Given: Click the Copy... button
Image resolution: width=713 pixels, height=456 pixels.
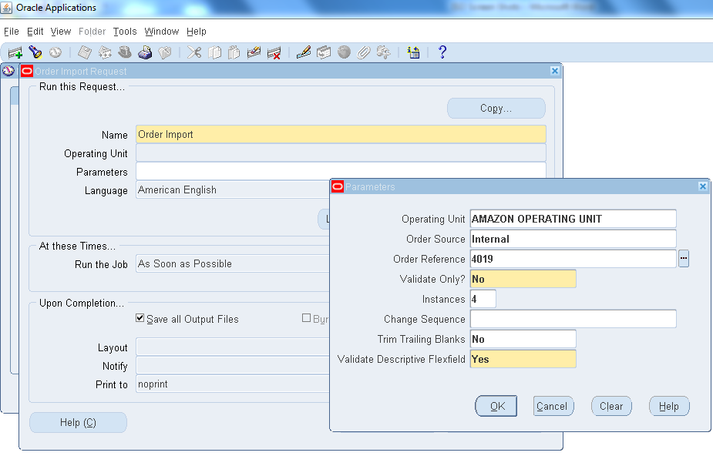Looking at the screenshot, I should (496, 108).
